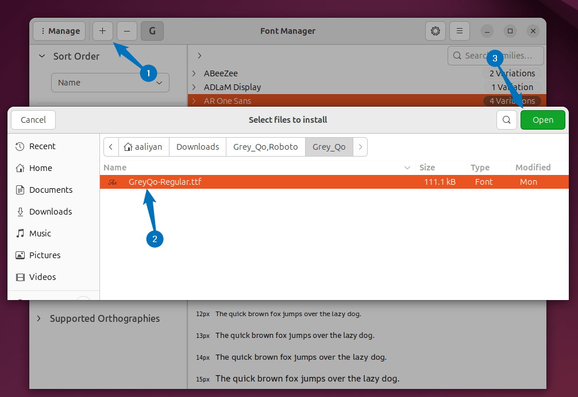Collapse the Sort Order section
The height and width of the screenshot is (397, 578).
[41, 56]
